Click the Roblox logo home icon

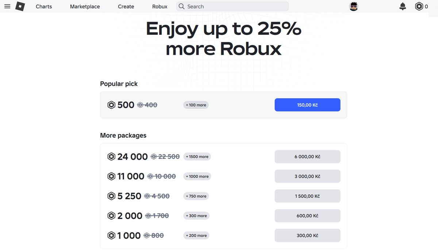20,7
